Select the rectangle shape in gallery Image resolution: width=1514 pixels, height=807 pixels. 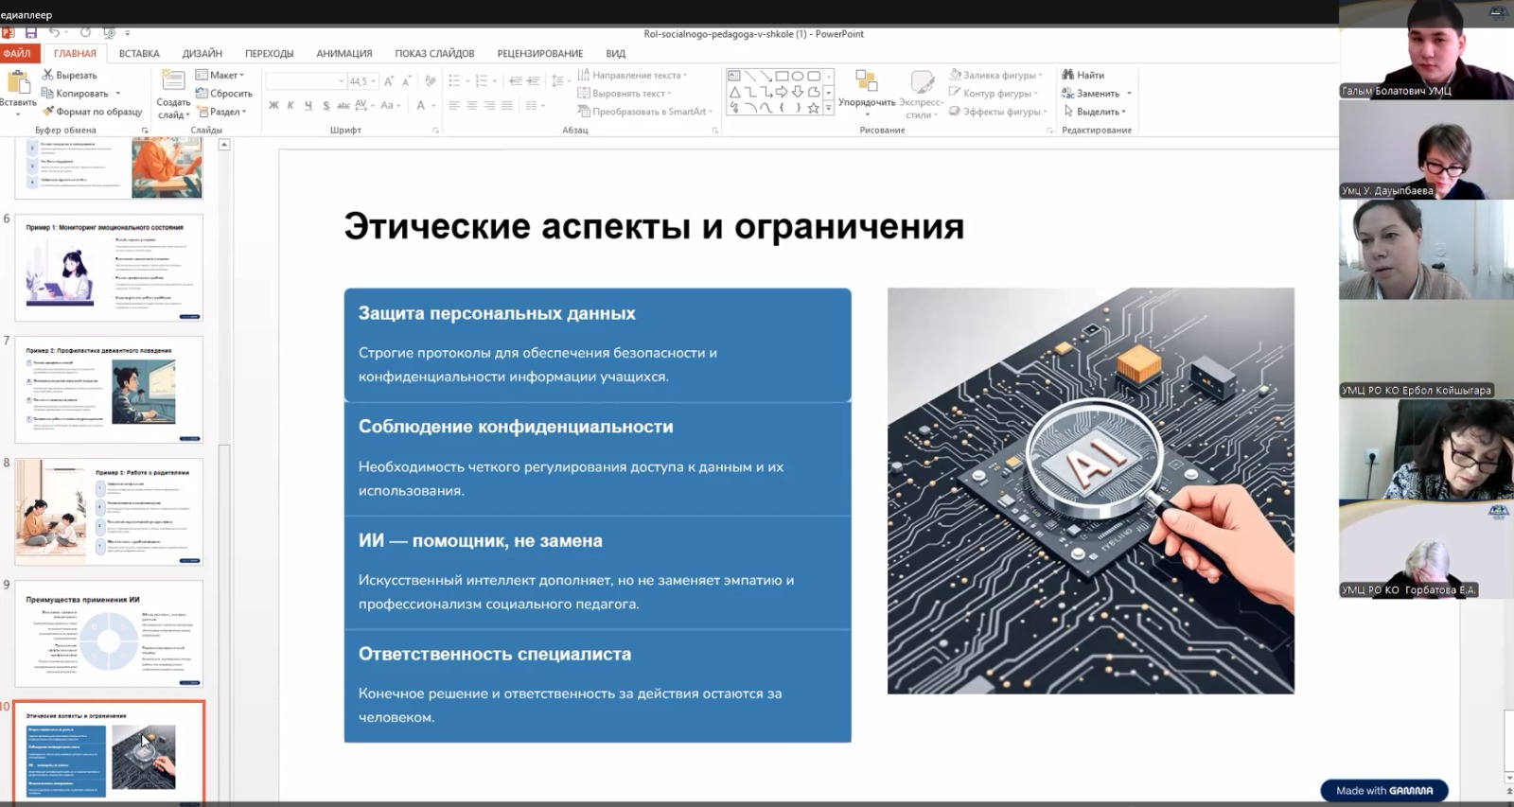(782, 76)
